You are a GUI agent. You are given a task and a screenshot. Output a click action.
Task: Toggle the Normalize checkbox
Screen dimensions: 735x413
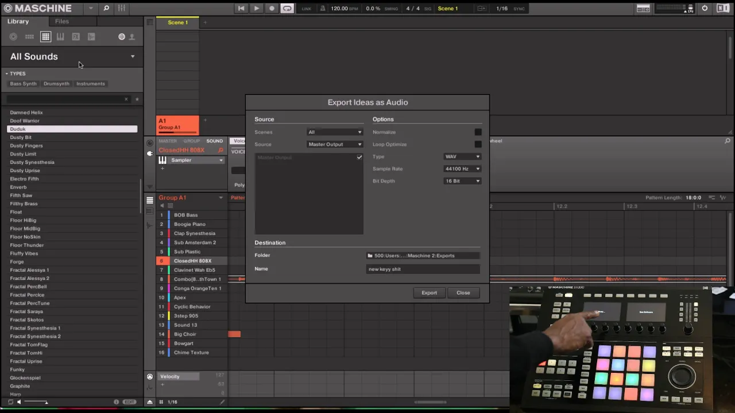tap(478, 132)
